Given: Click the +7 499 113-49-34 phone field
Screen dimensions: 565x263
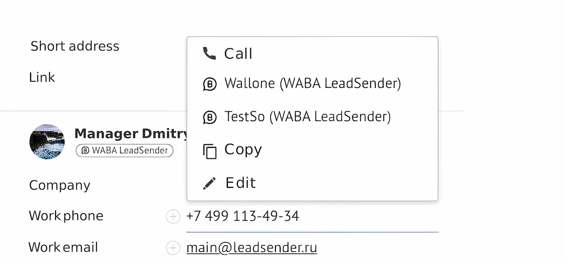Looking at the screenshot, I should click(x=243, y=216).
